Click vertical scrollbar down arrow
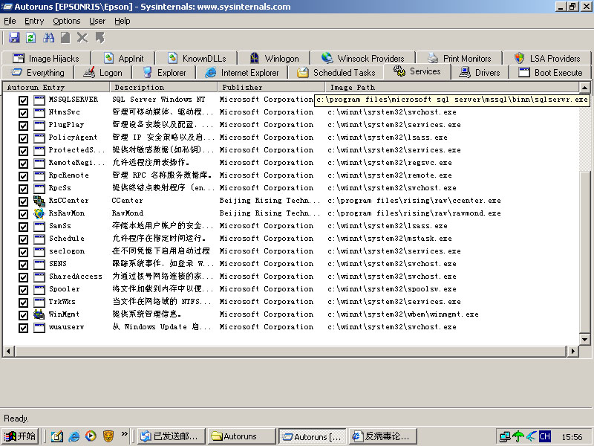Image resolution: width=594 pixels, height=446 pixels. pos(584,340)
